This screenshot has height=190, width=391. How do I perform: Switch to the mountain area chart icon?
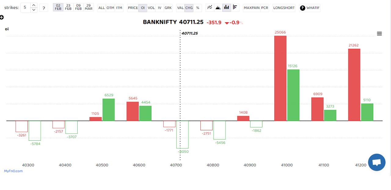[218, 8]
